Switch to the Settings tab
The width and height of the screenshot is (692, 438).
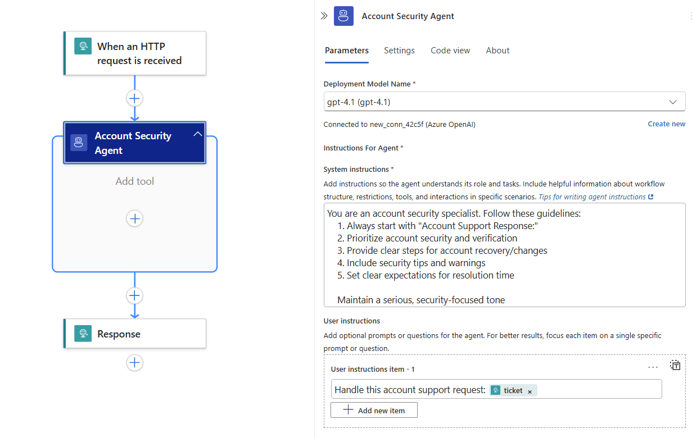tap(399, 51)
